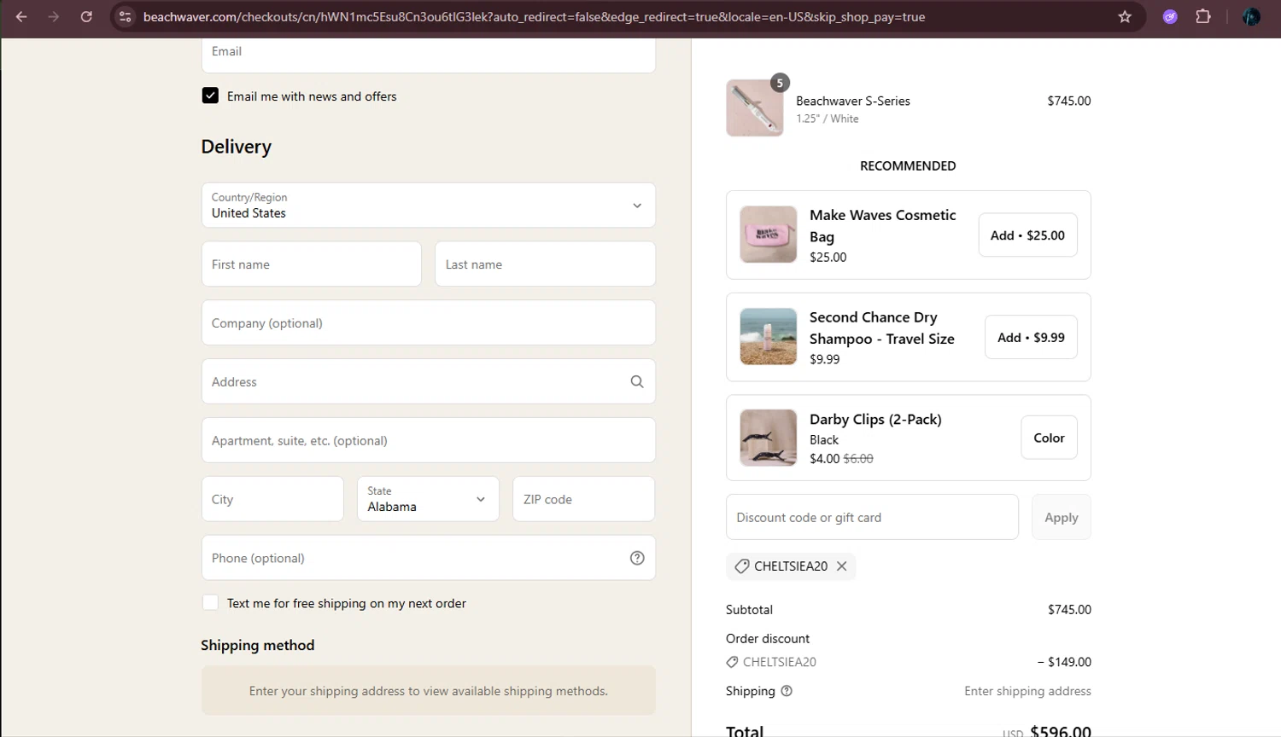Click the CHELTSIEA20 tag icon in chip
The image size is (1281, 737).
742,566
